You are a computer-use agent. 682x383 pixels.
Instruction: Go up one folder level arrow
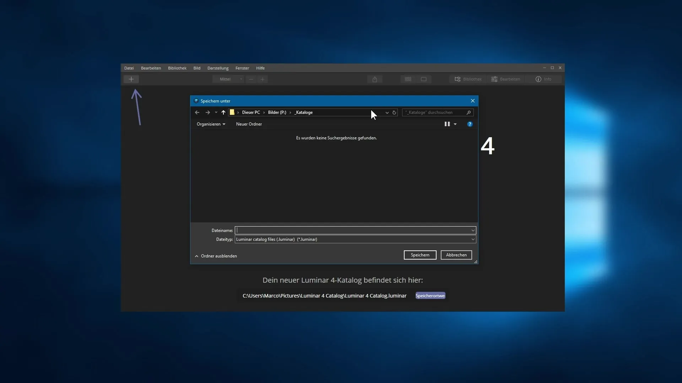[x=223, y=112]
